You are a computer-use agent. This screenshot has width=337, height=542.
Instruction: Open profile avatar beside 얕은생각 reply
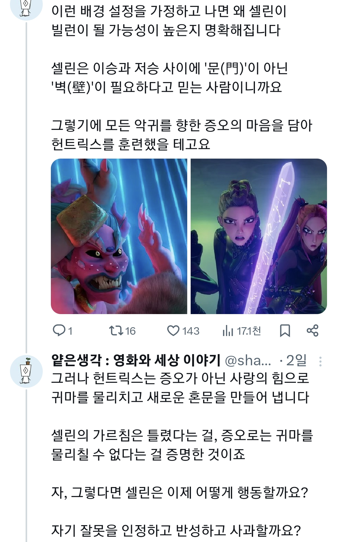(26, 371)
